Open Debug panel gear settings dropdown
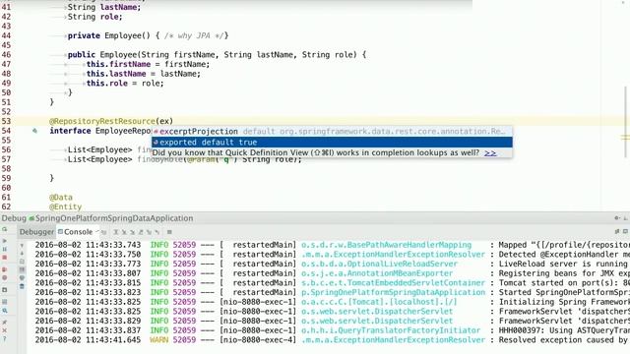The height and width of the screenshot is (354, 630). pos(617,218)
